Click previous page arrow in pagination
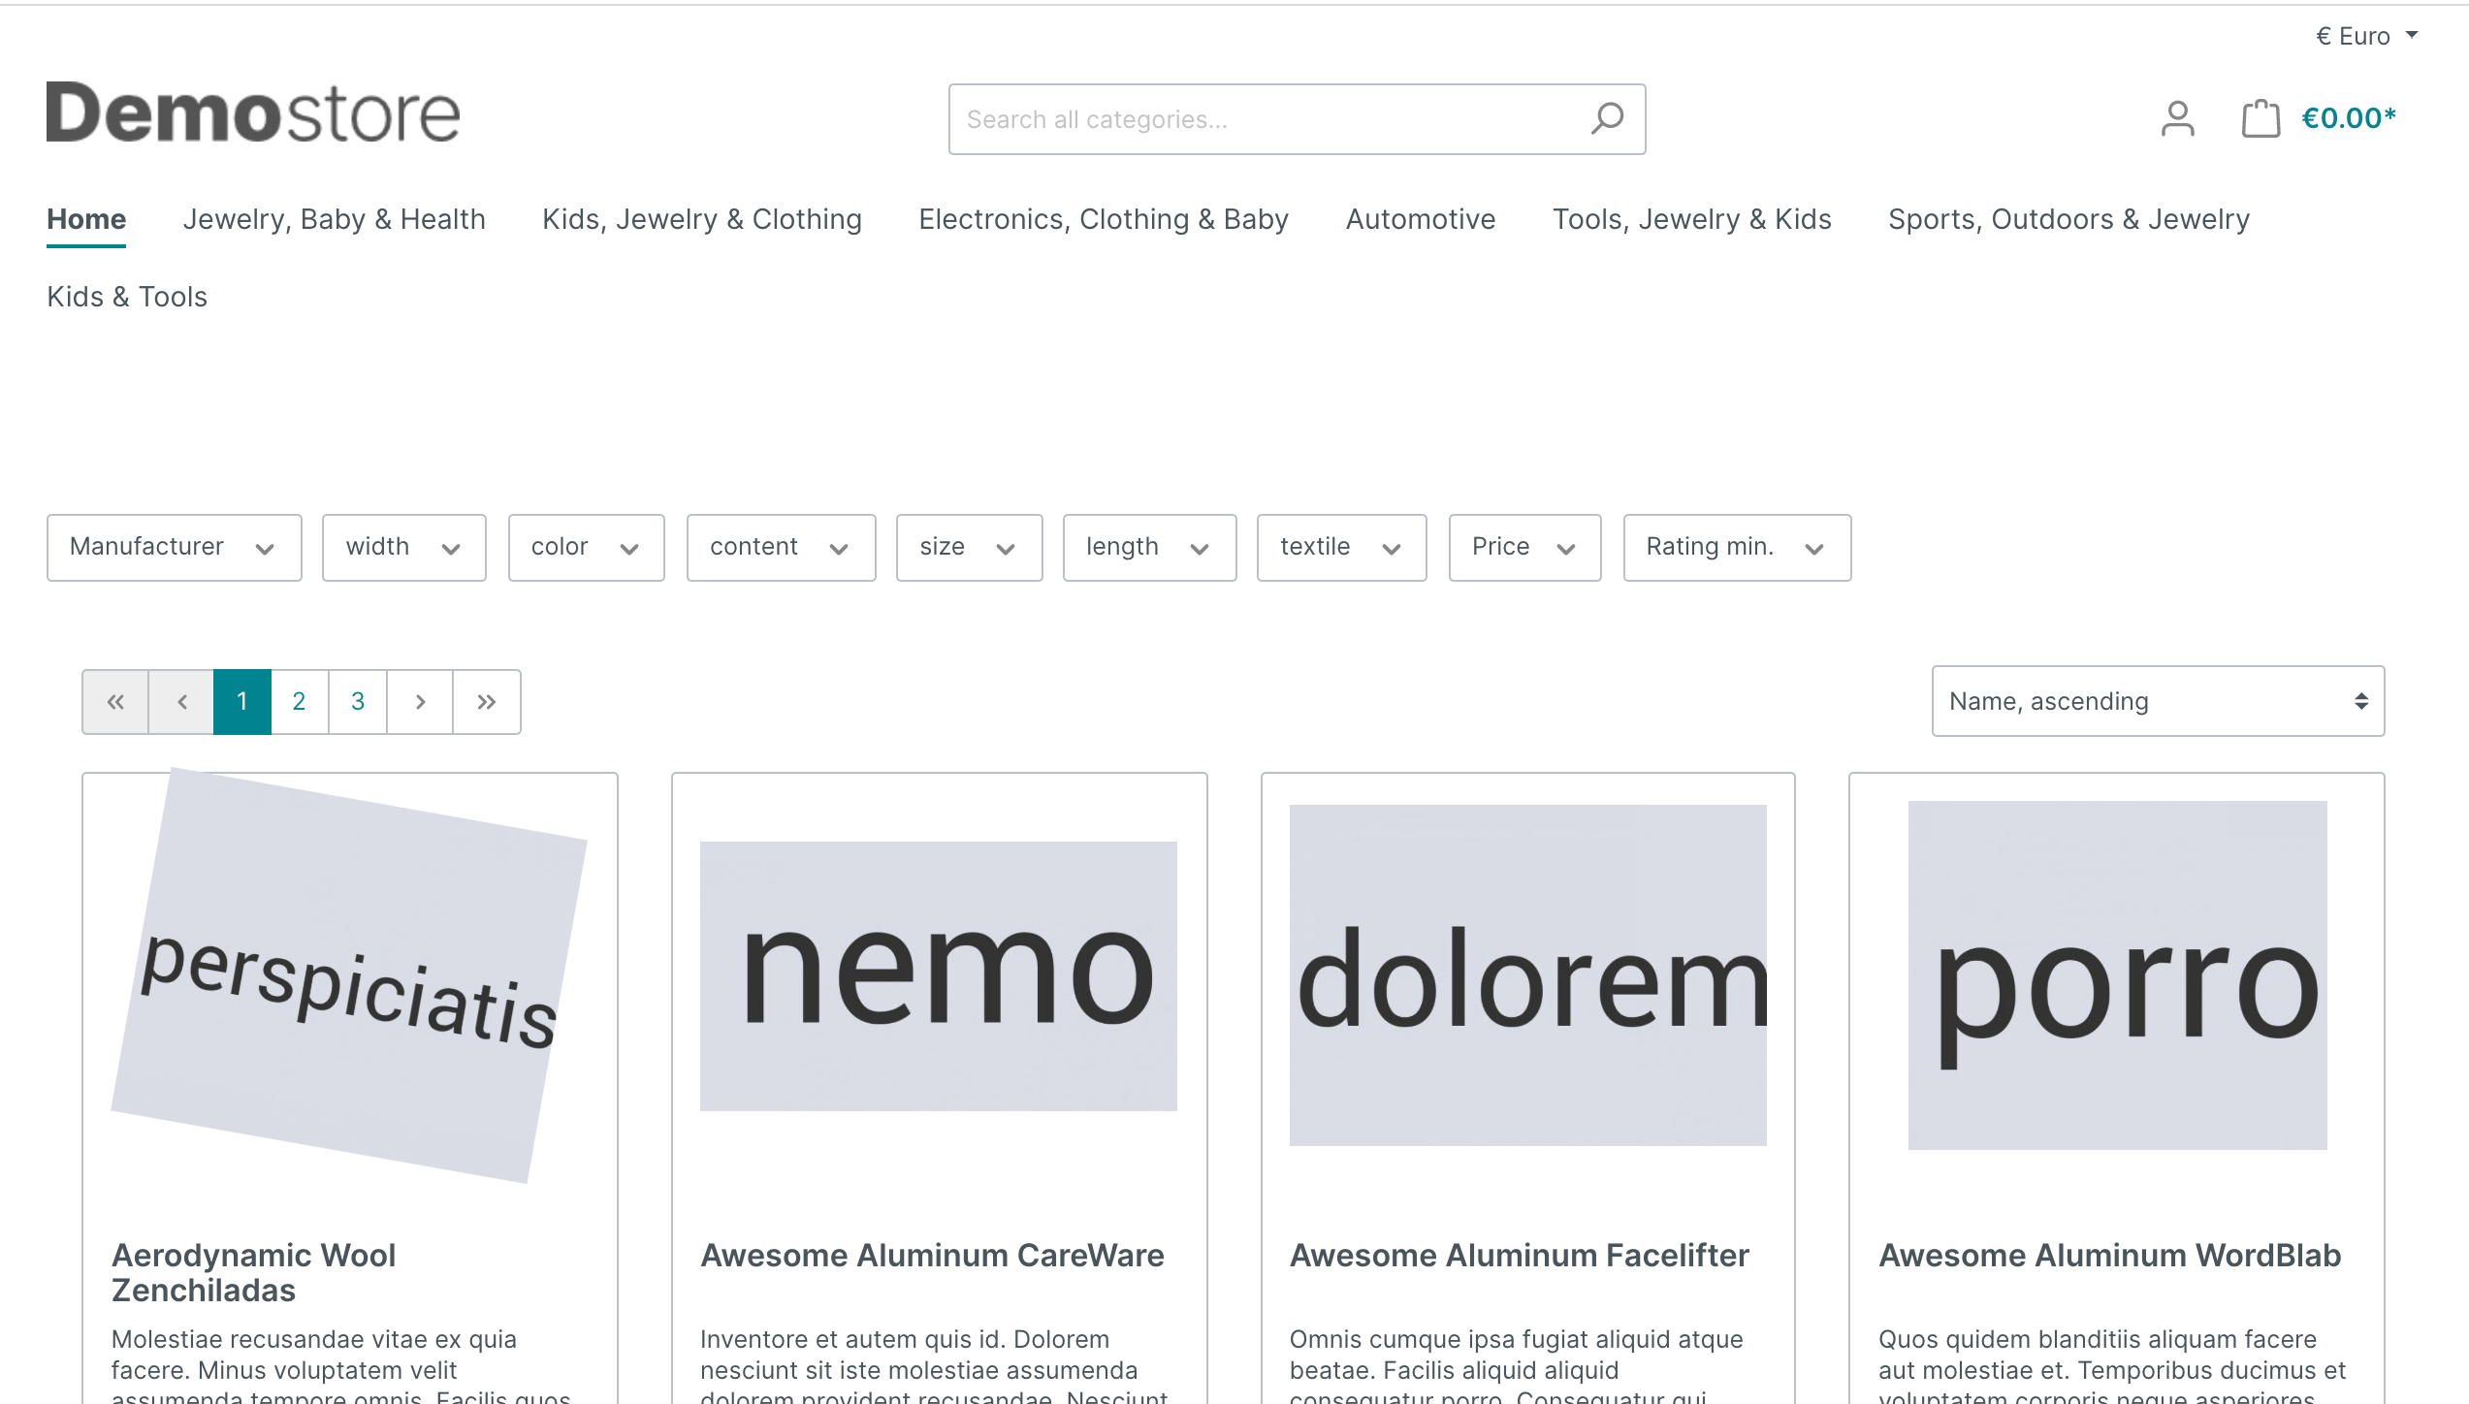 click(181, 702)
